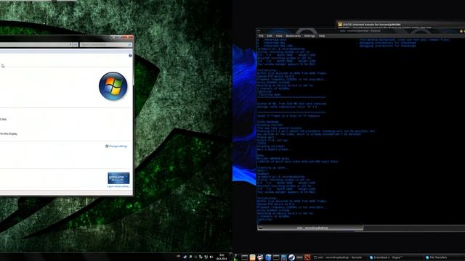This screenshot has width=465, height=261.
Task: Click the address bar refresh button
Action: coord(76,45)
